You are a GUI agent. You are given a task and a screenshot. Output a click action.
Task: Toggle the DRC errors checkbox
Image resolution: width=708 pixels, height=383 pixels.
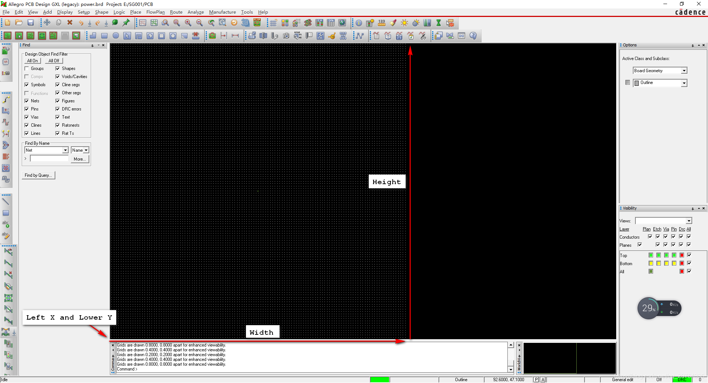tap(58, 109)
